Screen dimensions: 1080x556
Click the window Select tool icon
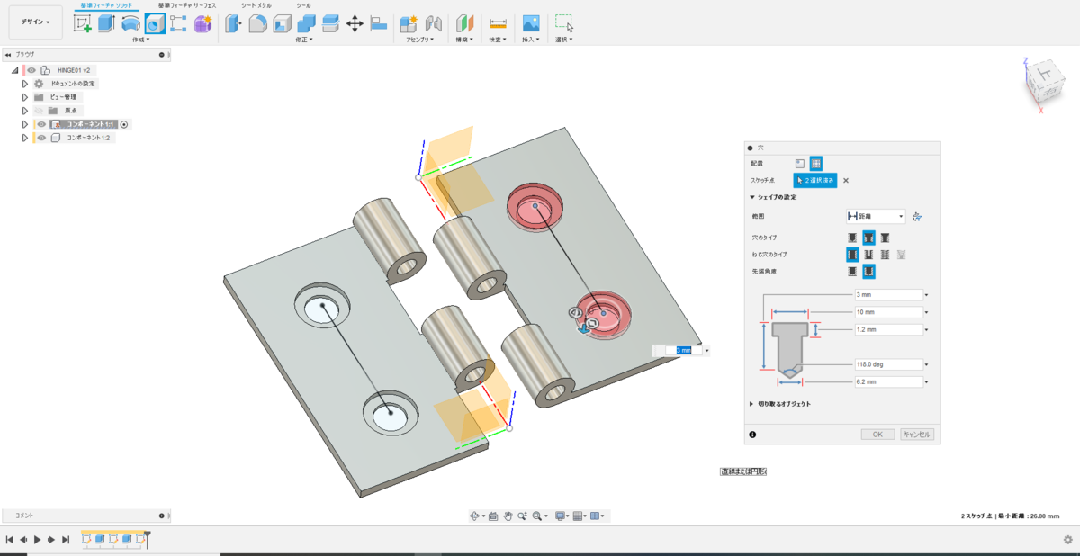(564, 24)
